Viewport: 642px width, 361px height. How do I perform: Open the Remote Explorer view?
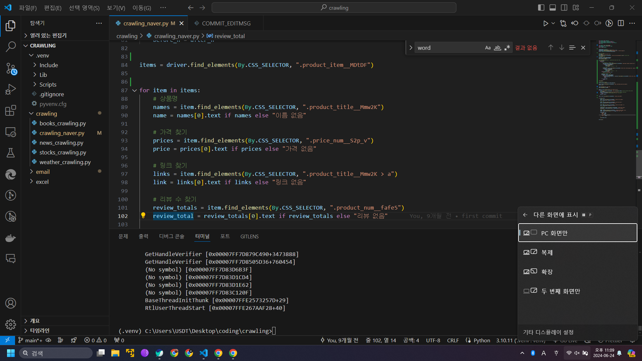coord(10,132)
